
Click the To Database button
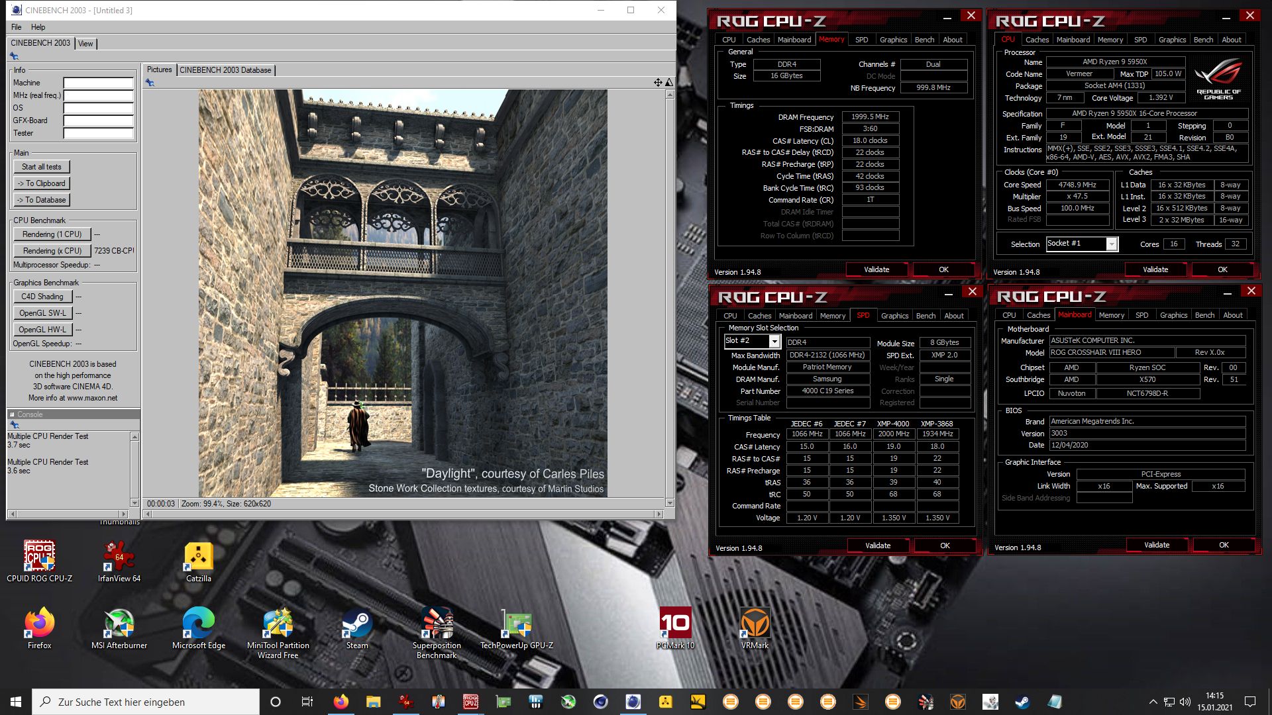pos(42,200)
